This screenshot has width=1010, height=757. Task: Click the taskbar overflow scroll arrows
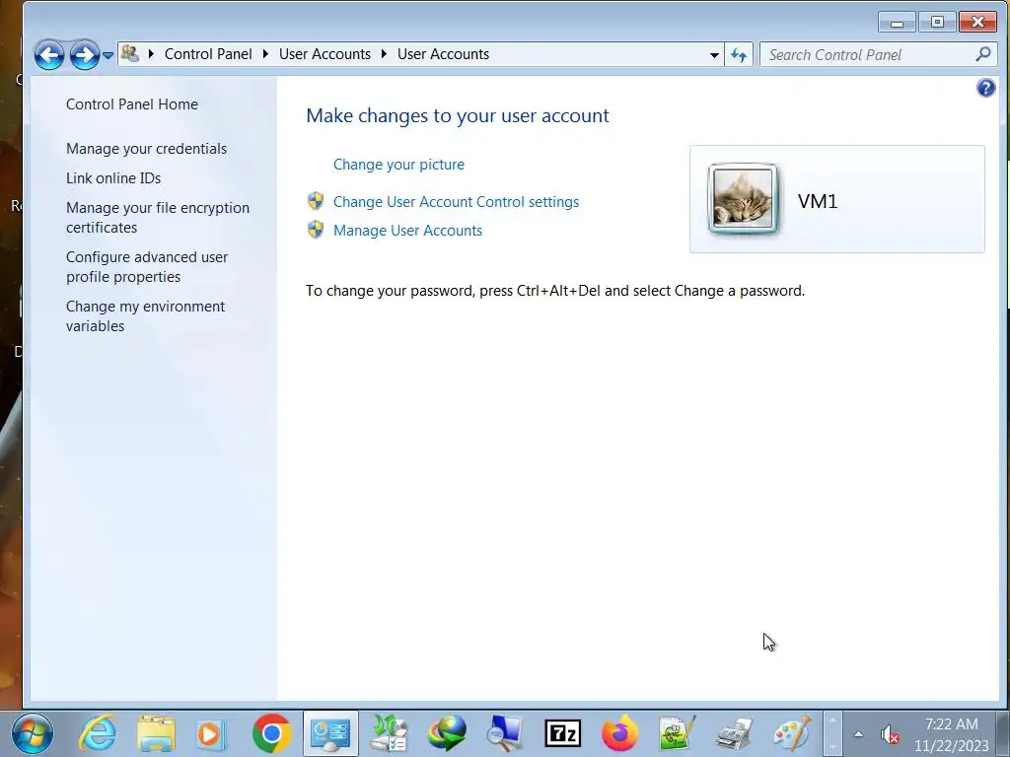[x=832, y=733]
